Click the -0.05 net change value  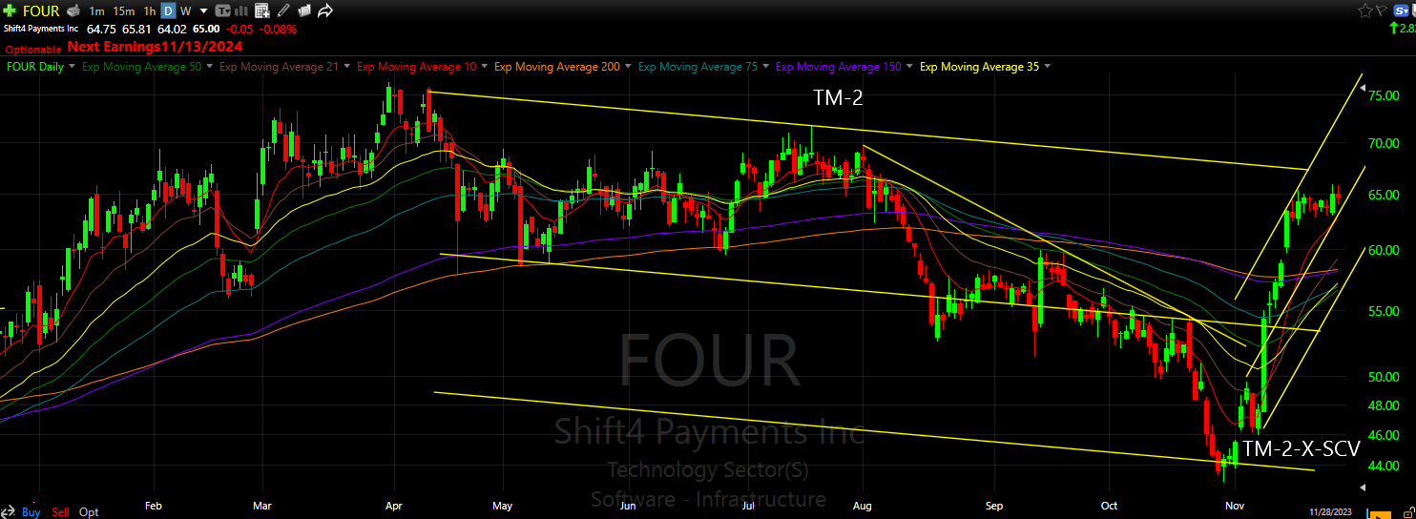[239, 29]
